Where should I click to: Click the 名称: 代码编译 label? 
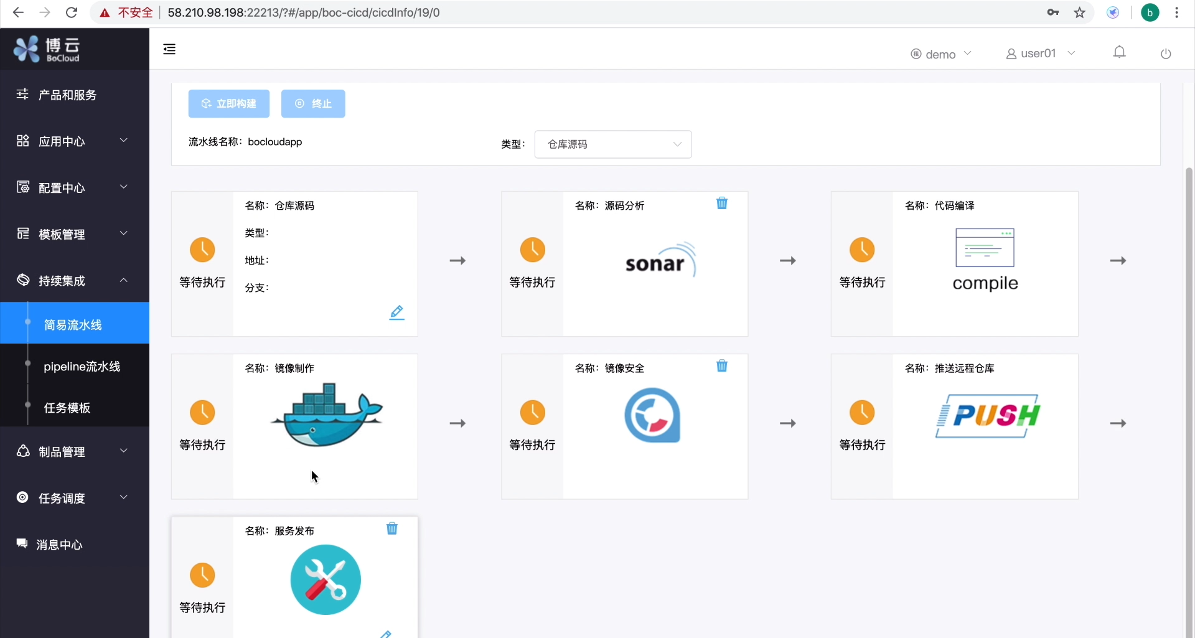[940, 205]
